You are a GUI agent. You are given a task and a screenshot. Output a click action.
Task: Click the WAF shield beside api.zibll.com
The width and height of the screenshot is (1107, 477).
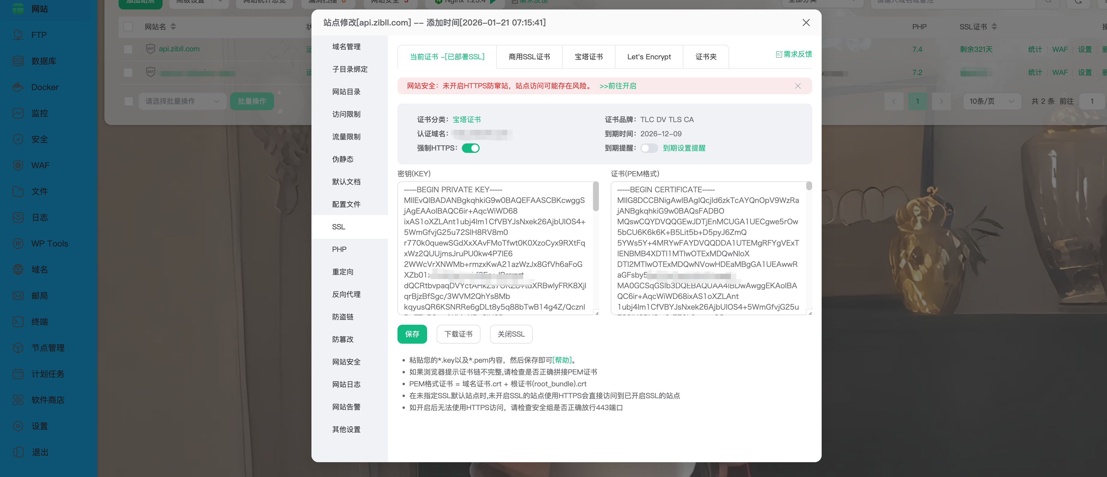(x=150, y=49)
